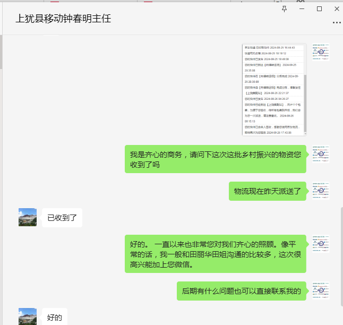Click the "已收到了" reply bubble
The height and width of the screenshot is (325, 343).
(62, 217)
